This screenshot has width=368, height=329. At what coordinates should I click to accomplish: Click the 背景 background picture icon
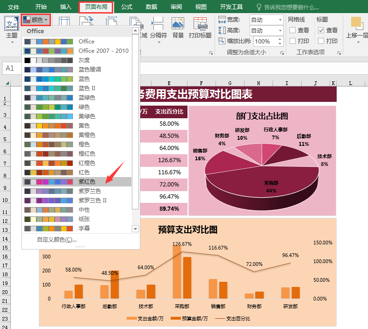point(178,24)
